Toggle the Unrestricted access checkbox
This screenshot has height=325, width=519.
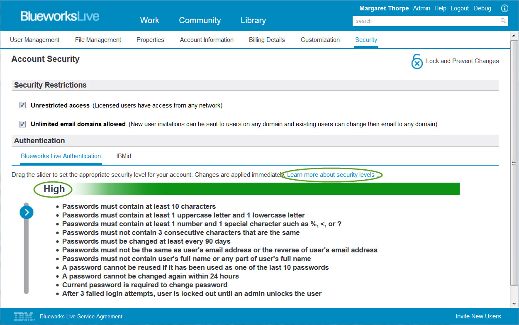coord(22,105)
